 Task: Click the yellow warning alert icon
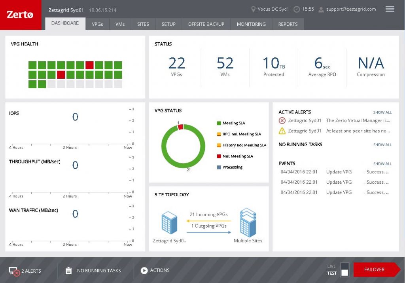coord(282,131)
